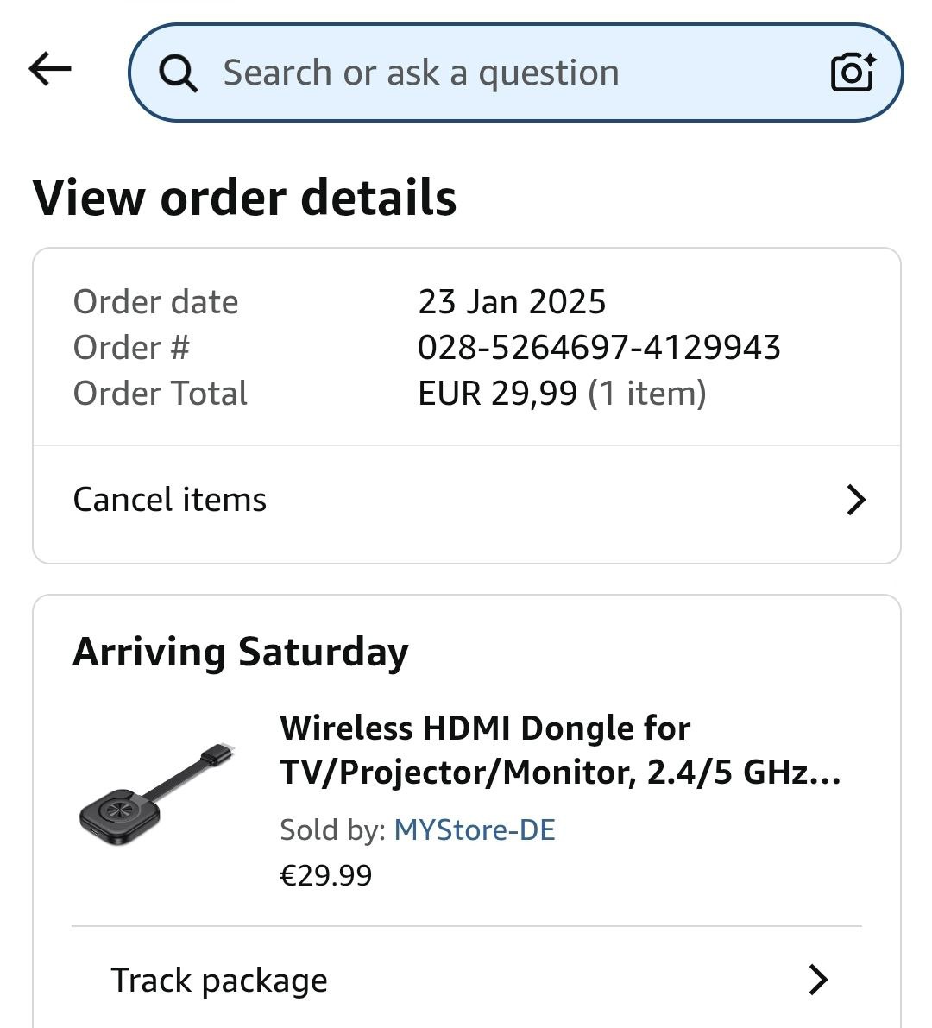Tap the back arrow icon
This screenshot has width=932, height=1028.
click(50, 69)
